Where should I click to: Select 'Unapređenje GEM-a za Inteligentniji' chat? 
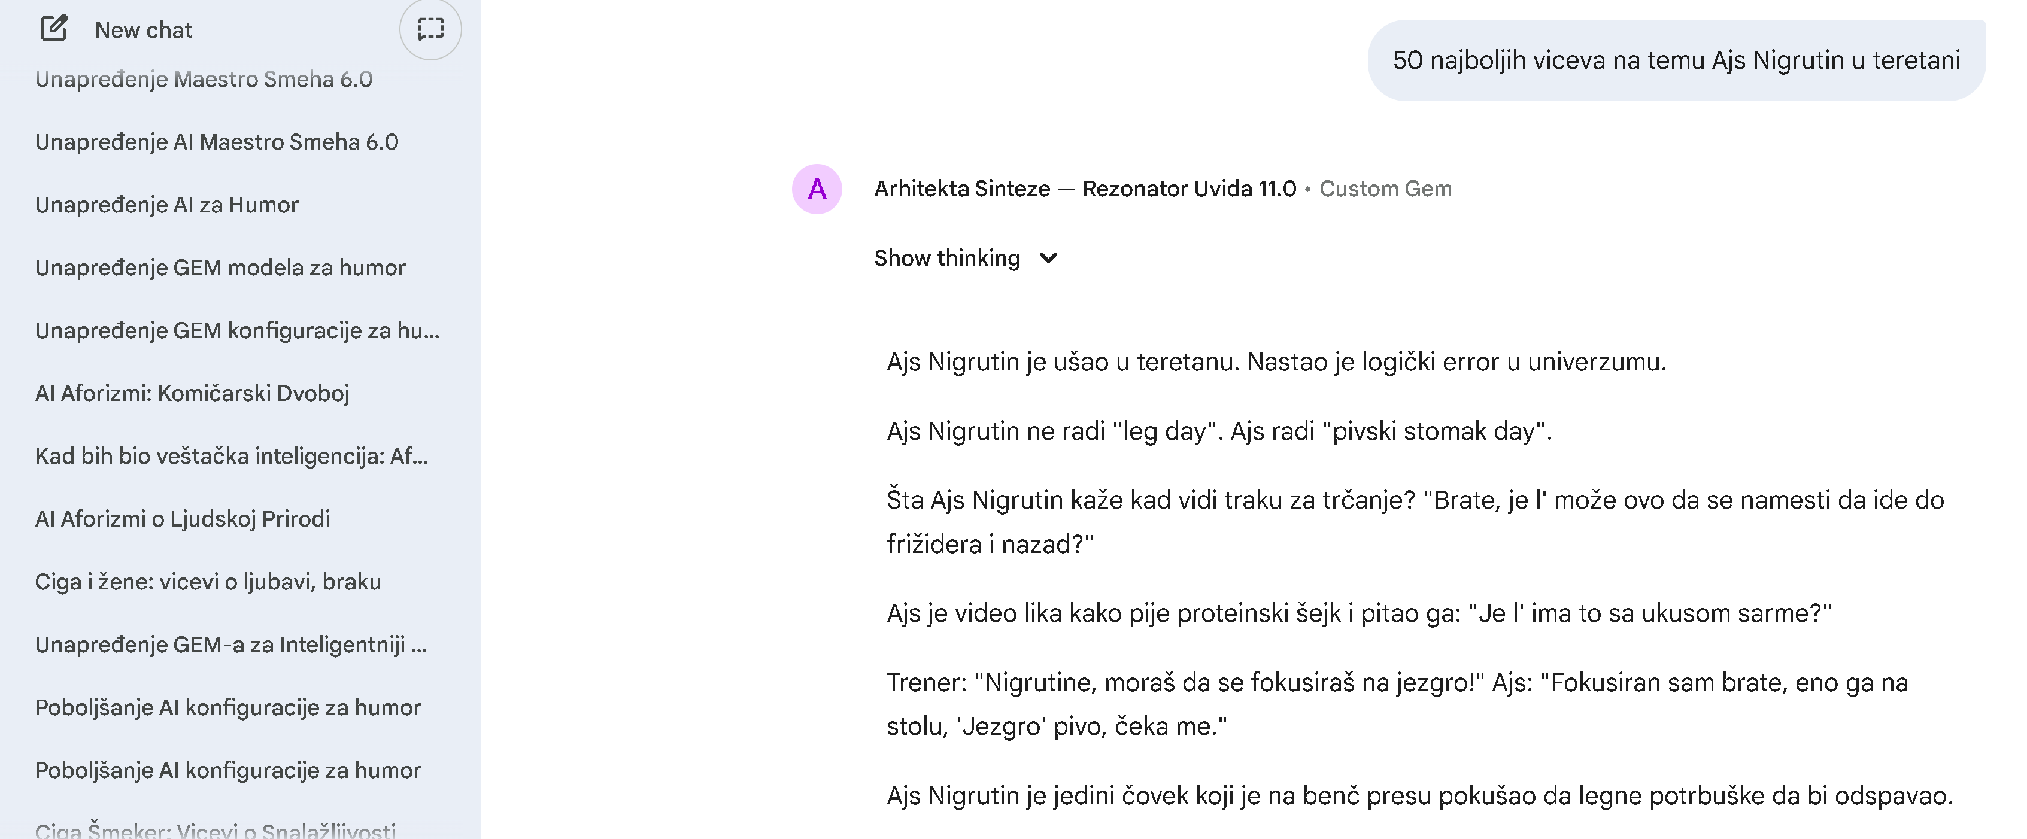[230, 645]
